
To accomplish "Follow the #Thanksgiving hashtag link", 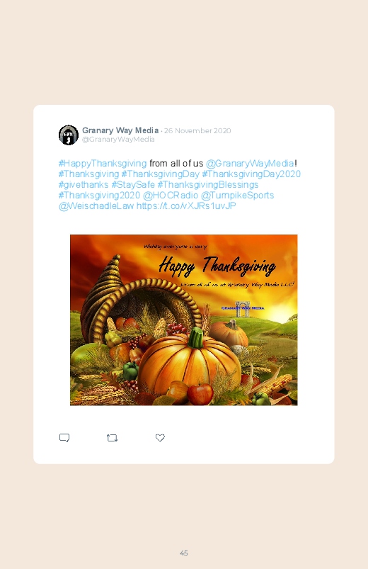I will tap(88, 174).
